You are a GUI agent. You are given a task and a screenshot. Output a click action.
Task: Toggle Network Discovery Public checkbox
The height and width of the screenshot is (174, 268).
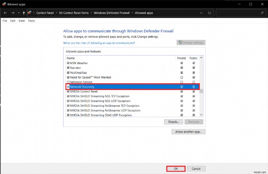(194, 87)
